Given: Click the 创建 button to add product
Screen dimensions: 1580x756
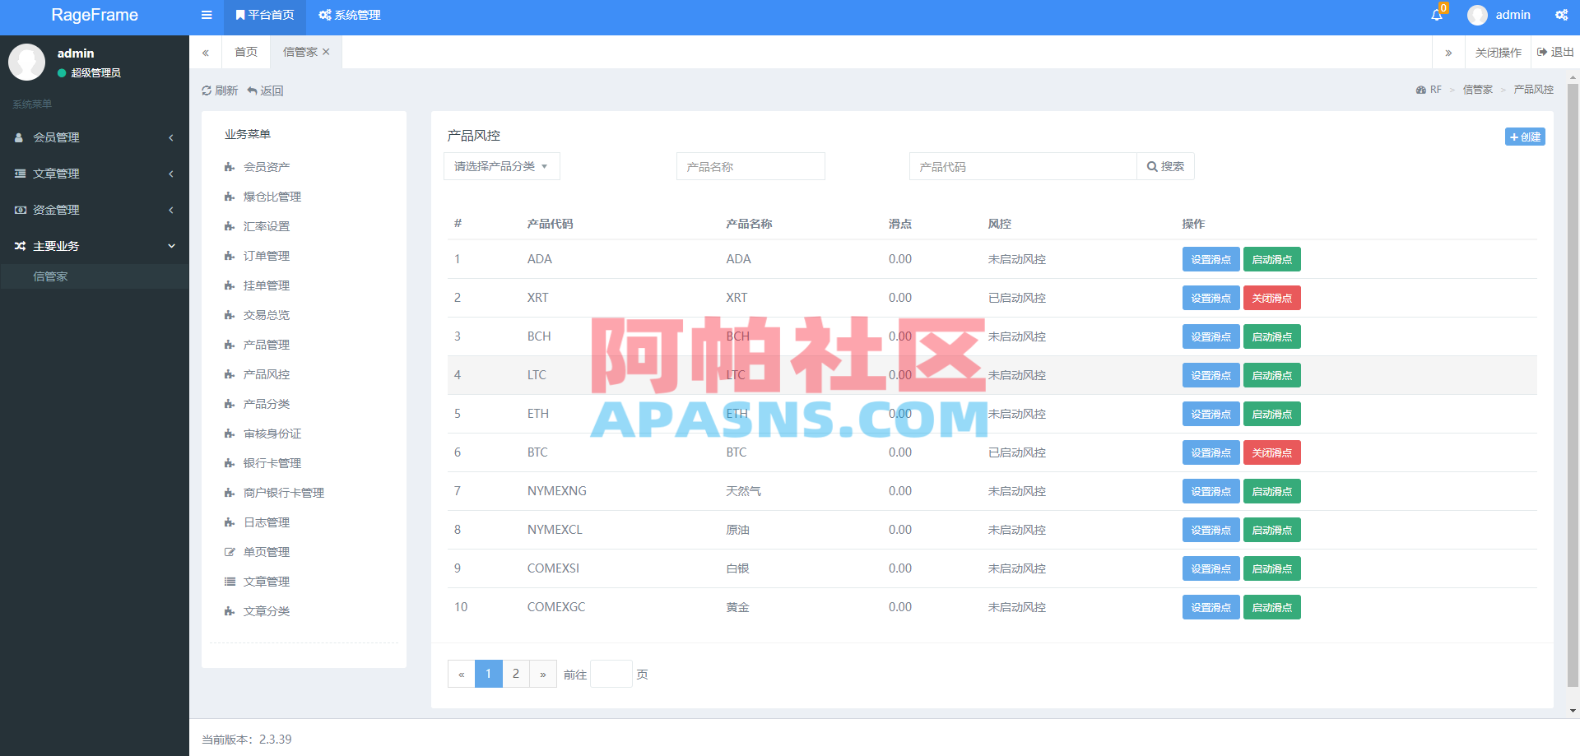Looking at the screenshot, I should pyautogui.click(x=1524, y=137).
